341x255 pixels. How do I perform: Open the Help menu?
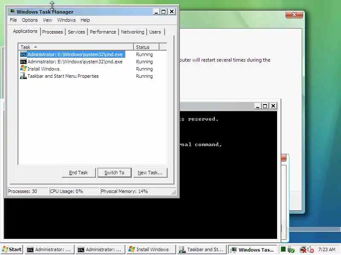[x=85, y=20]
